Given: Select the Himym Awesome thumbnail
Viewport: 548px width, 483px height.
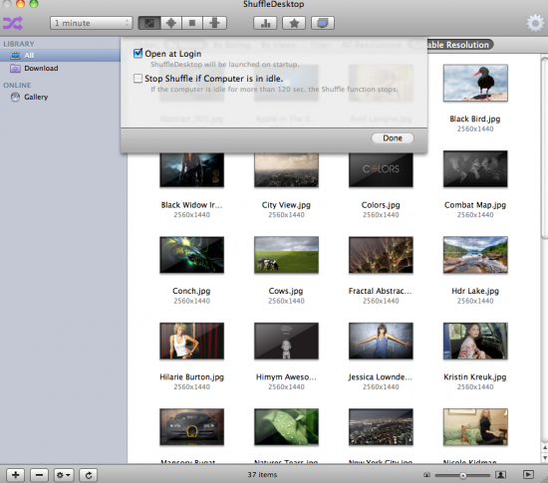Looking at the screenshot, I should pos(286,341).
